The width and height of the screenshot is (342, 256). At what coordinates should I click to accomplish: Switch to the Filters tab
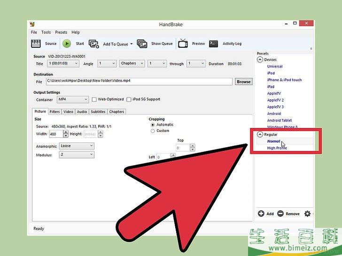pos(54,112)
